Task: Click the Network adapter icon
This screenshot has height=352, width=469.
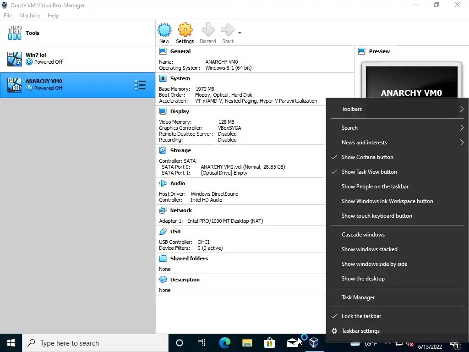Action: tap(163, 210)
